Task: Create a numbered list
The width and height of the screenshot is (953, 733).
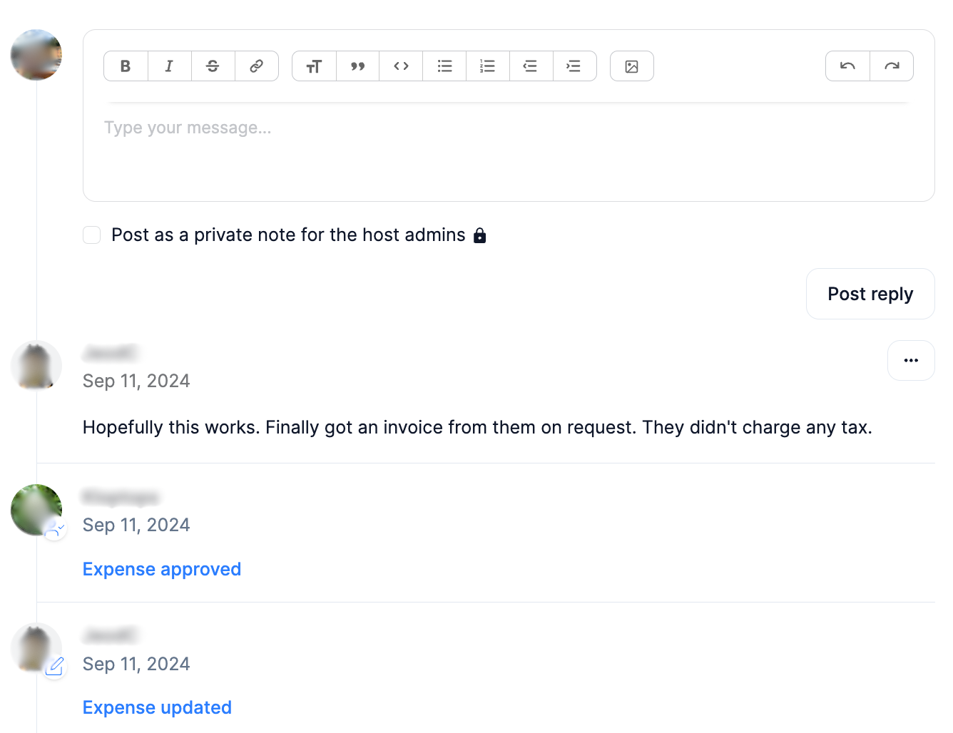Action: click(x=487, y=66)
